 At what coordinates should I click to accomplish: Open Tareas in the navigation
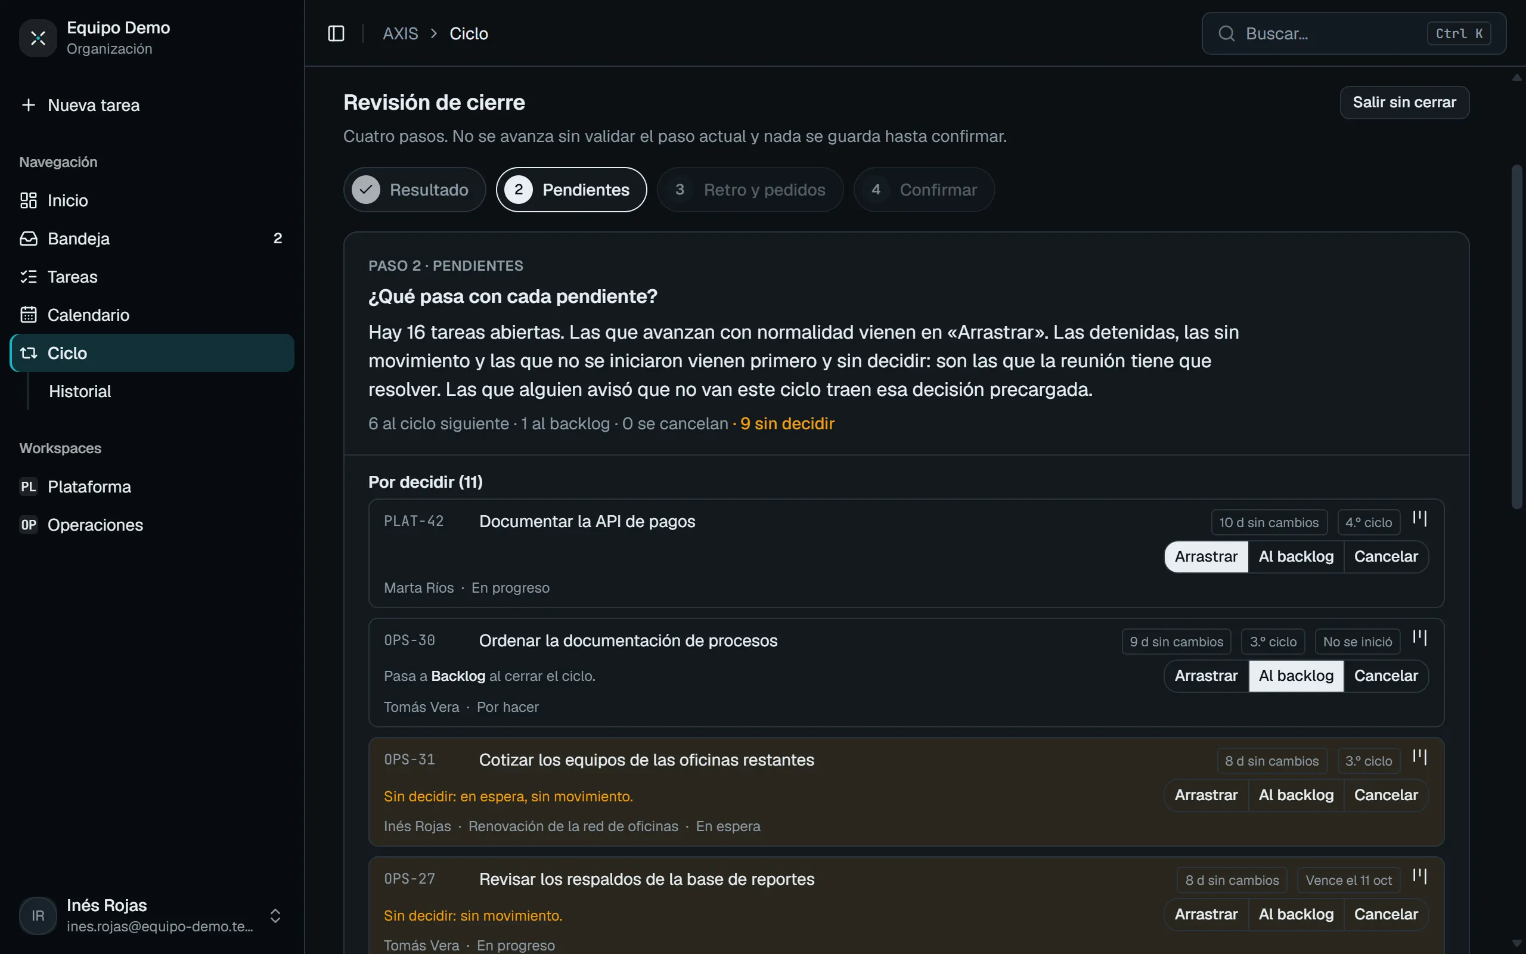click(x=152, y=277)
